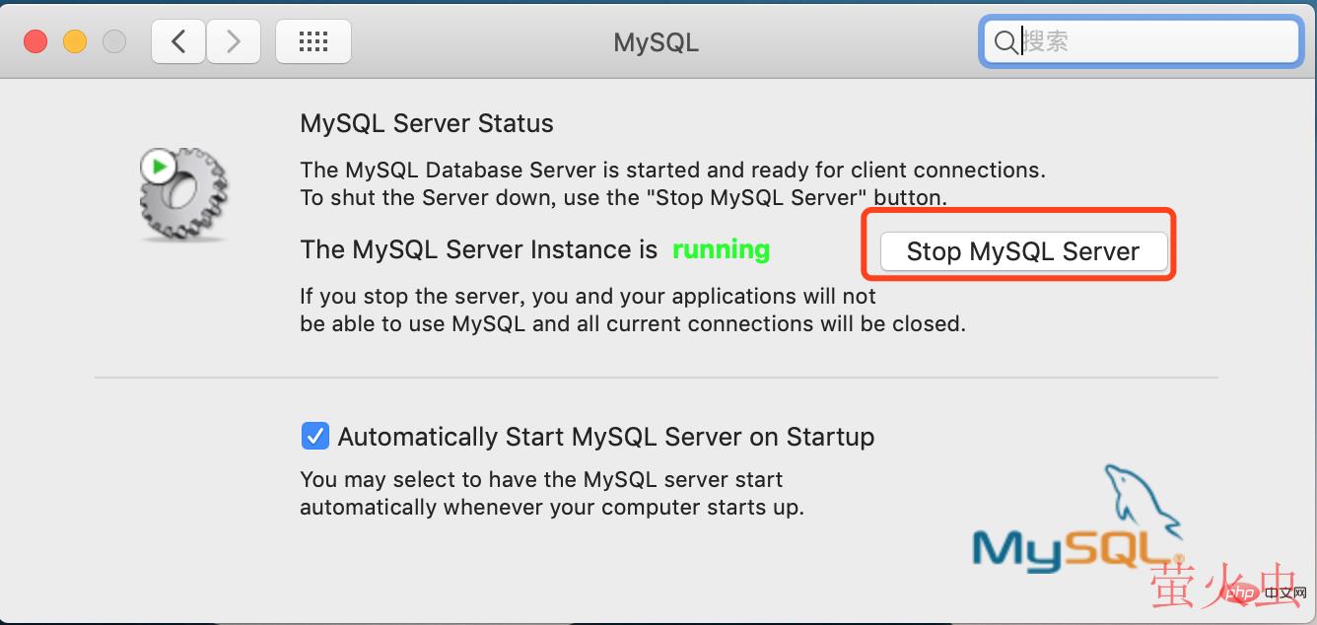Show all preferences with the grid button
The height and width of the screenshot is (625, 1317).
pos(312,41)
